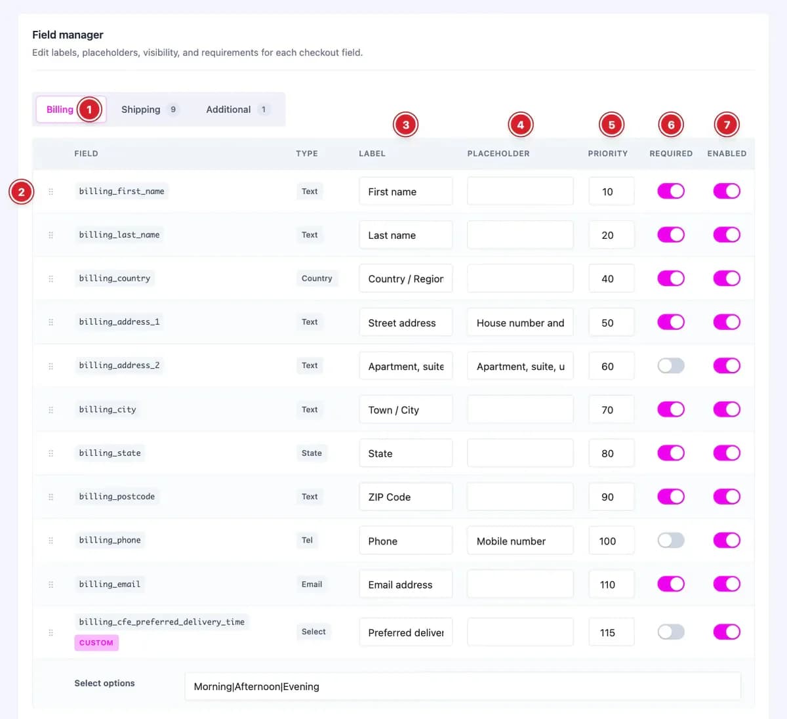Grab the drag handle for preferred delivery time row
Image resolution: width=787 pixels, height=719 pixels.
50,632
